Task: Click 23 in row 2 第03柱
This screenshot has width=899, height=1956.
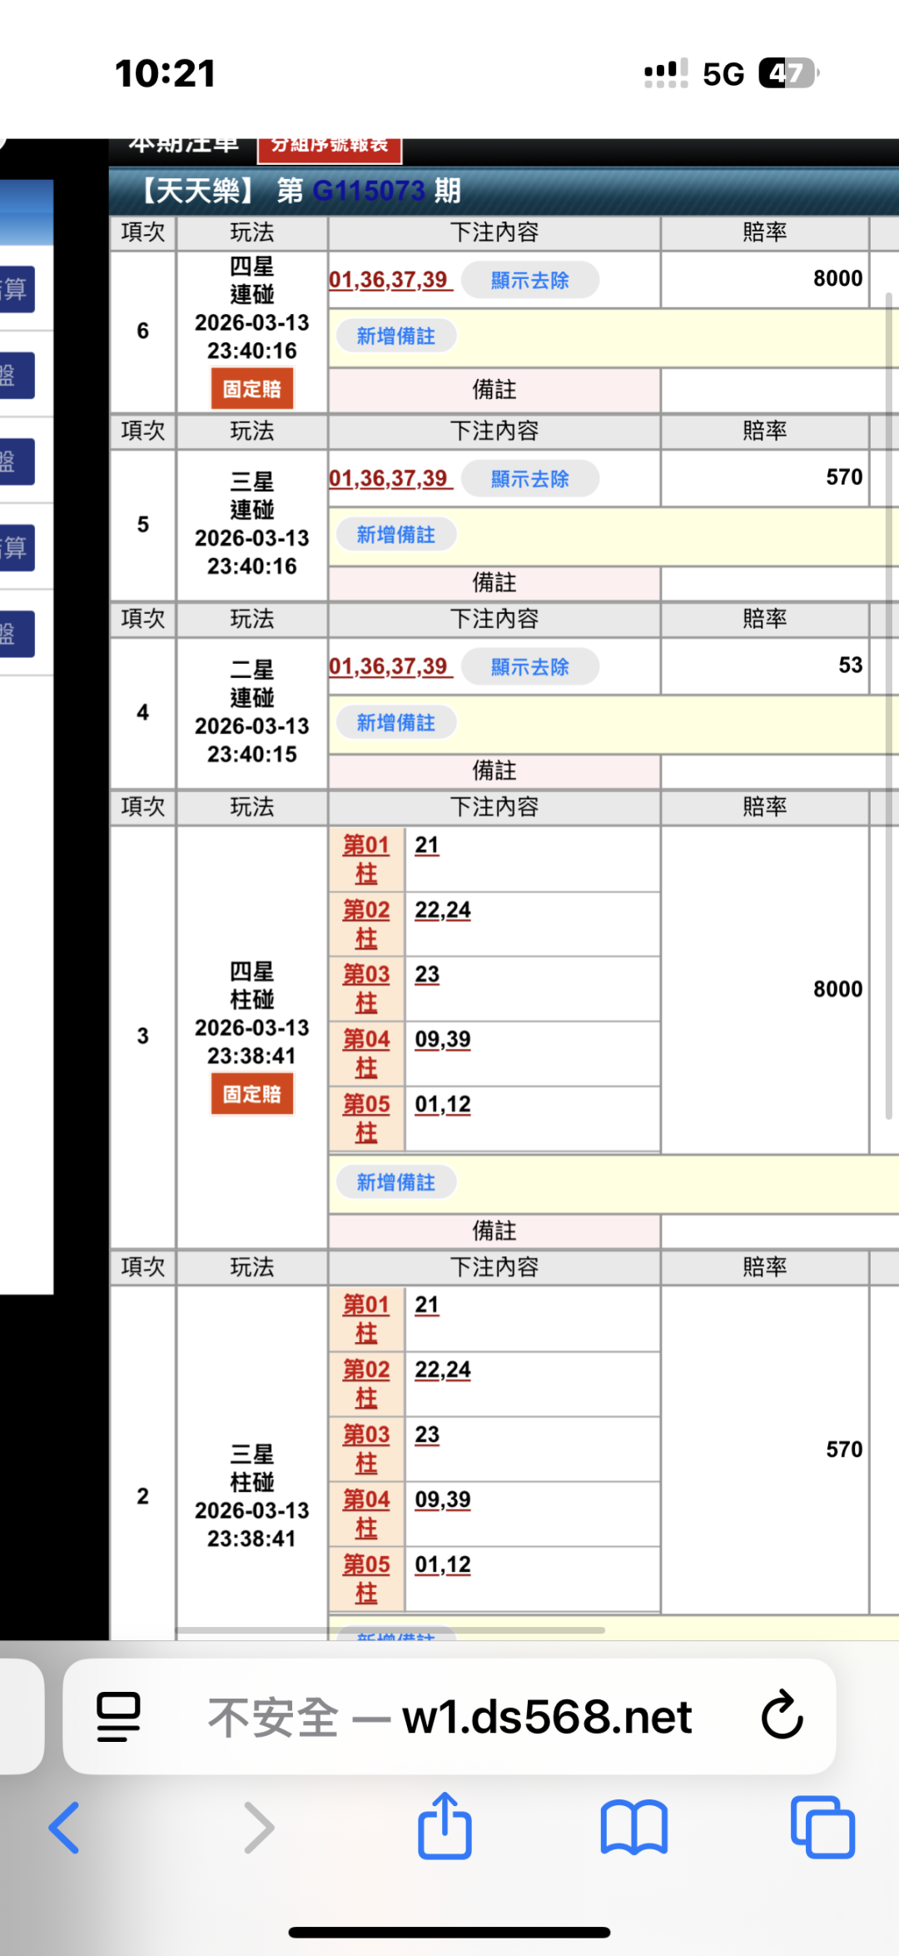Action: pyautogui.click(x=427, y=1435)
